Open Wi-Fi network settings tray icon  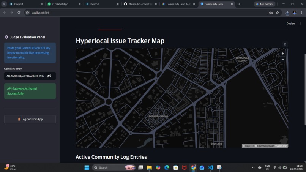[275, 167]
